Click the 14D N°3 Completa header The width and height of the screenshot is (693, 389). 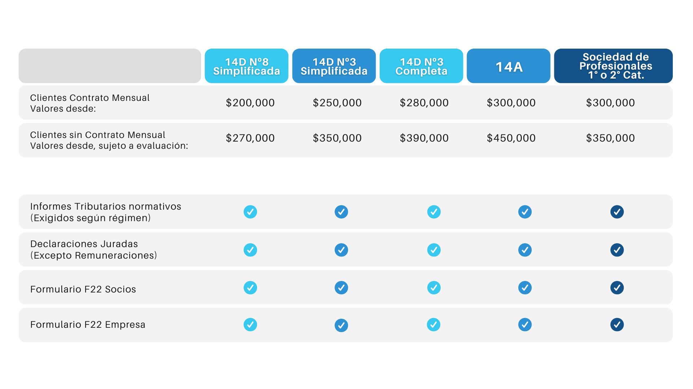[421, 66]
